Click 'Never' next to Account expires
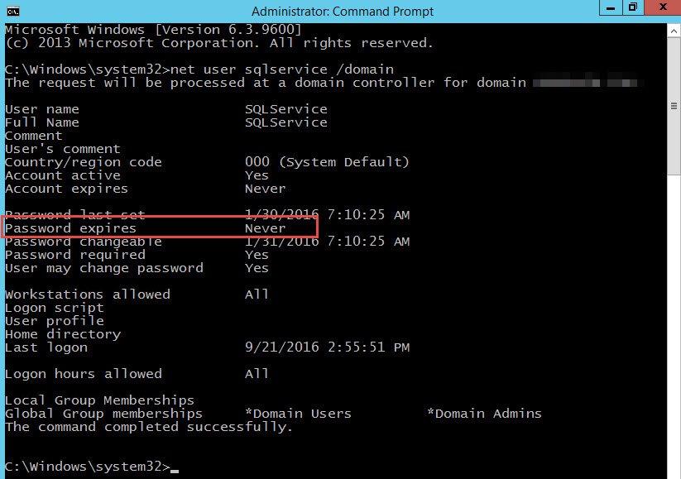Image resolution: width=681 pixels, height=479 pixels. [266, 189]
